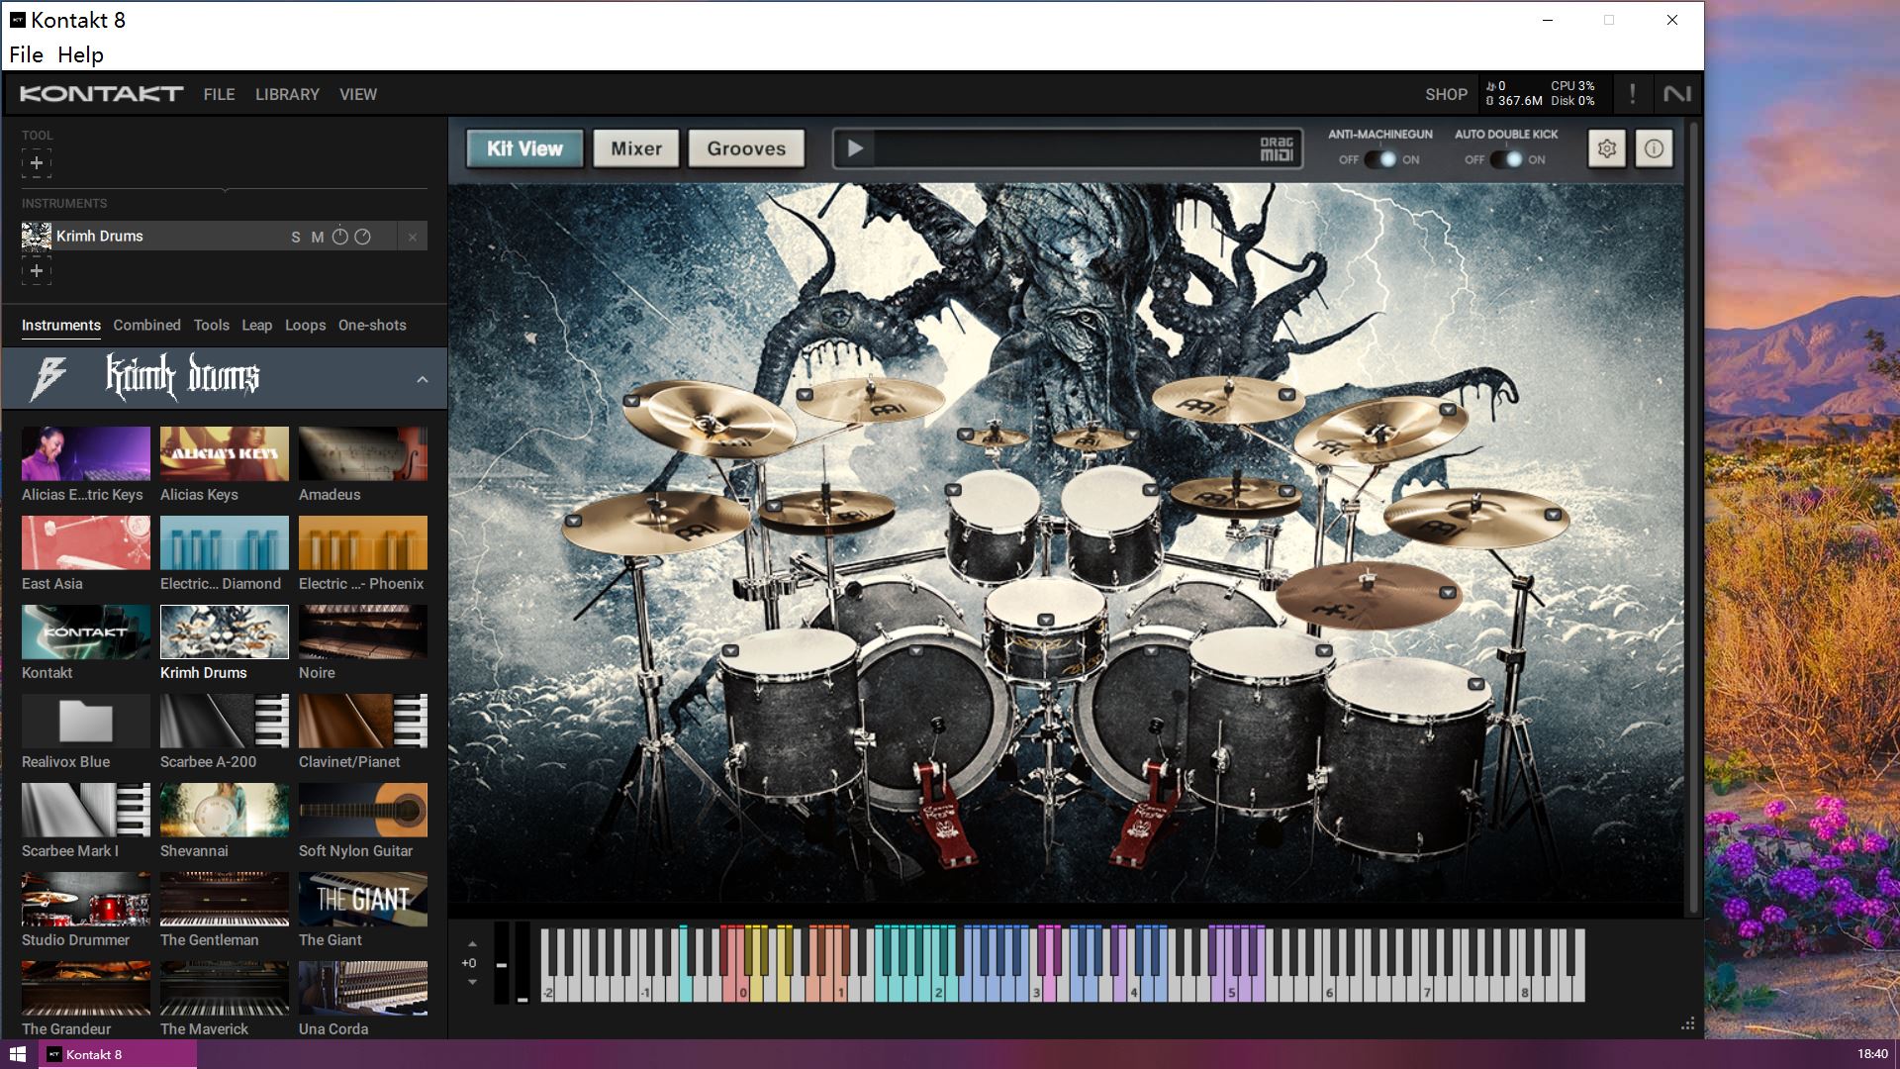The image size is (1900, 1069).
Task: Open the Amadeus library thumbnail
Action: coord(363,453)
